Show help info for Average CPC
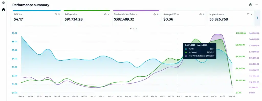 coord(200,14)
